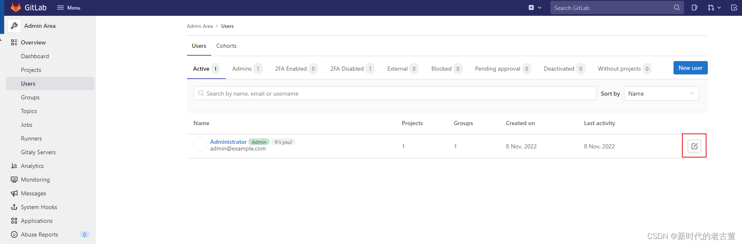Open the To-Do list checkmark icon

pos(734,7)
